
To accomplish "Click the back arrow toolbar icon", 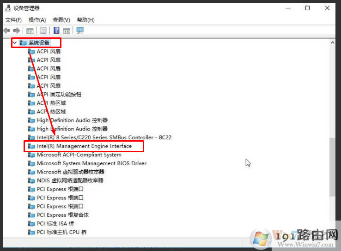I will point(6,30).
